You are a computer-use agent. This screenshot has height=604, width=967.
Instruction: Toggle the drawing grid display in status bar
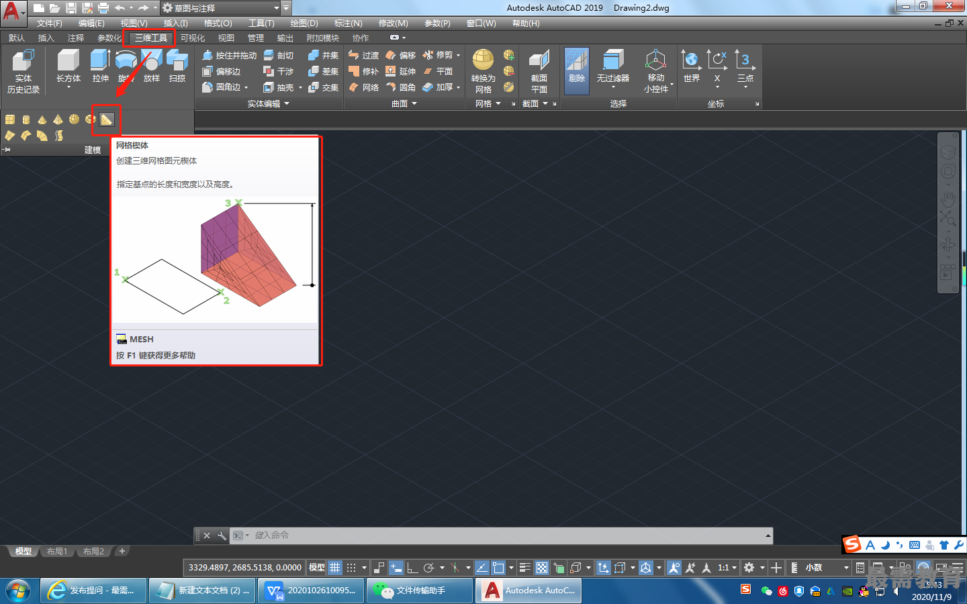point(335,568)
